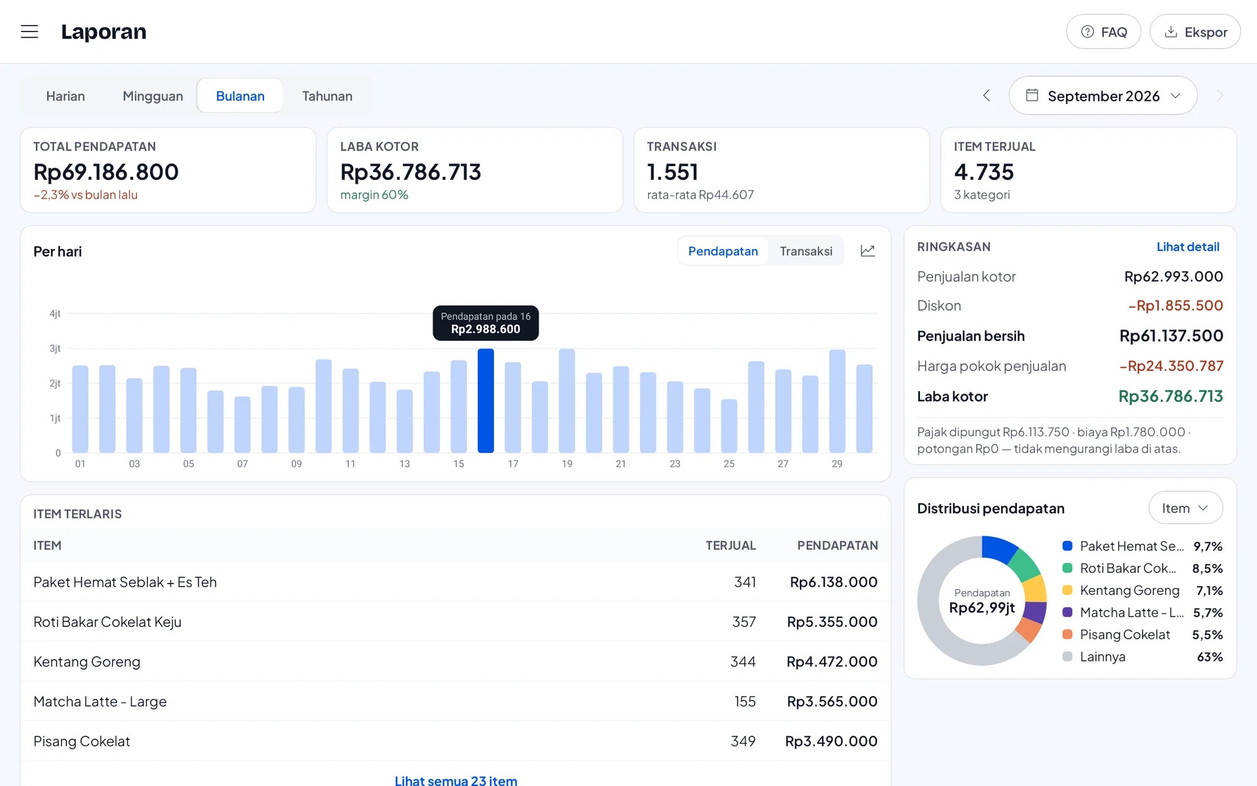Select the Roti Bakar Cokelat Keju row
Screen dimensions: 1257x786
[x=456, y=621]
